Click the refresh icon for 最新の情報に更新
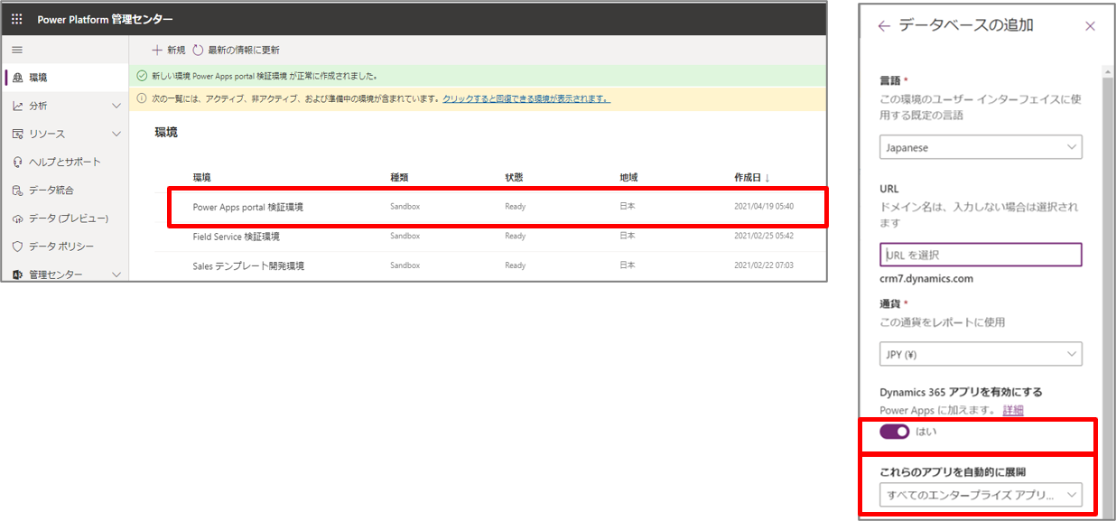Image resolution: width=1116 pixels, height=521 pixels. (198, 50)
